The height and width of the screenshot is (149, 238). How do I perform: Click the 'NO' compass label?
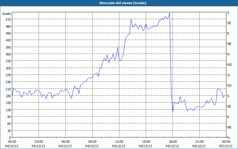coord(229,65)
